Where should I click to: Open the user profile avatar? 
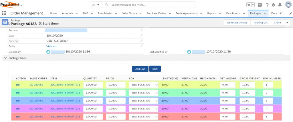(x=288, y=5)
